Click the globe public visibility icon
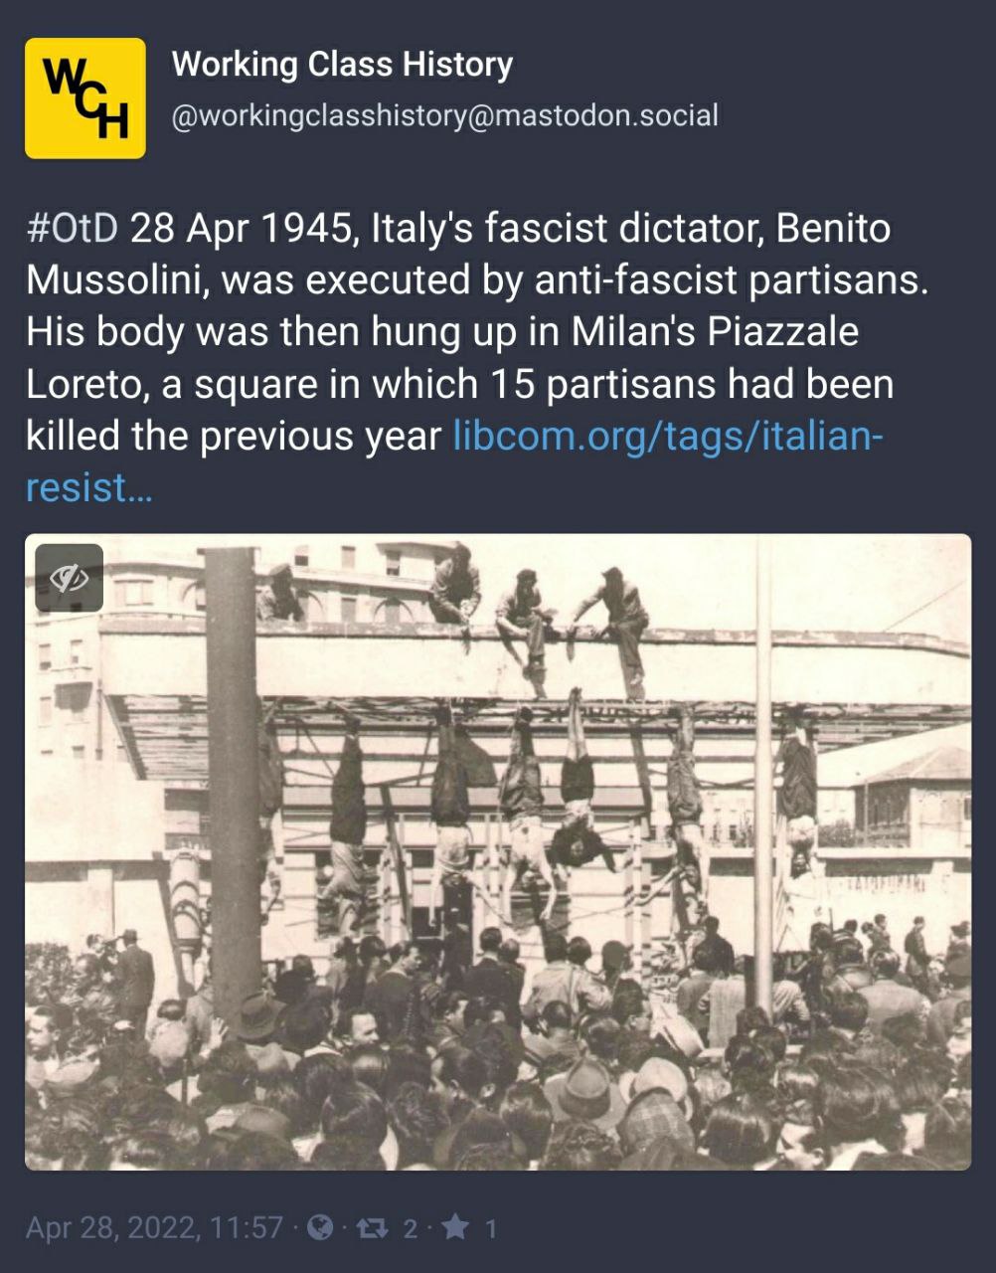The width and height of the screenshot is (996, 1273). tap(320, 1229)
